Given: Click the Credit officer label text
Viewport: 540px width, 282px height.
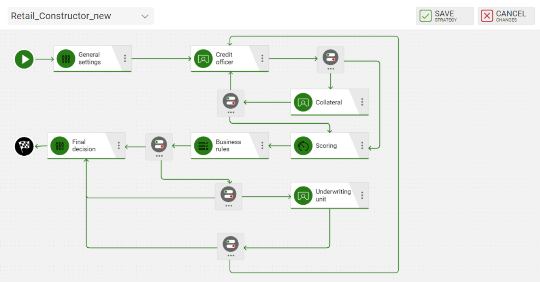Looking at the screenshot, I should tap(225, 58).
